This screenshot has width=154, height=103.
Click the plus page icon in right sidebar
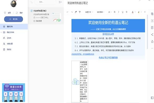[152, 21]
